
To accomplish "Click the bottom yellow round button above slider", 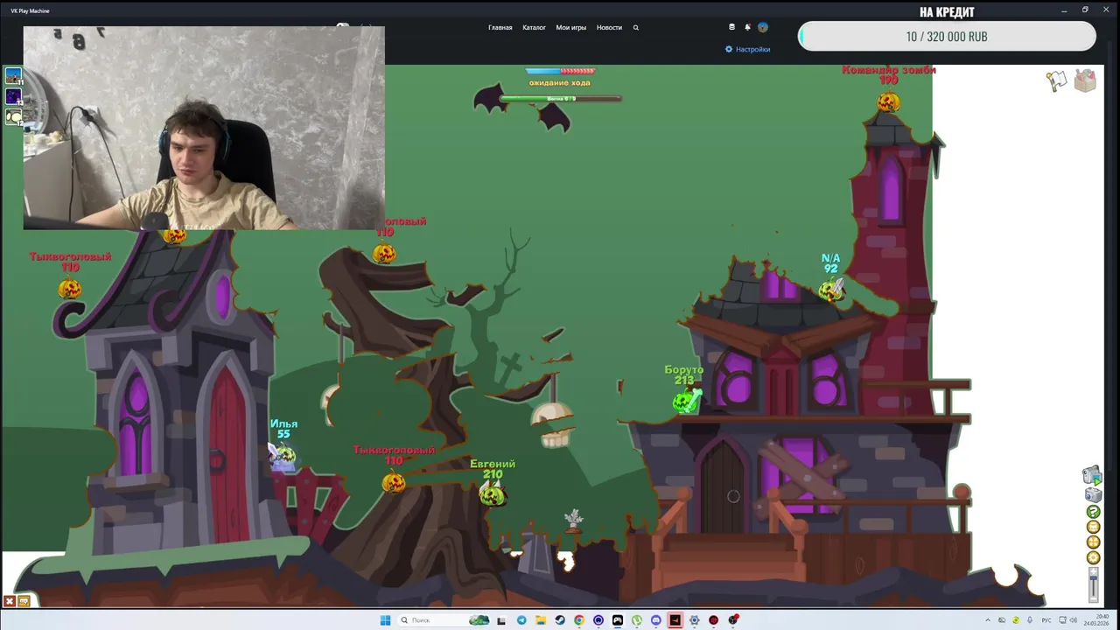I will coord(1093,557).
